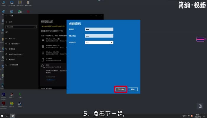The image size is (207, 118).
Task: Click the search magnifier in Settings box
Action: click(x=35, y=27)
